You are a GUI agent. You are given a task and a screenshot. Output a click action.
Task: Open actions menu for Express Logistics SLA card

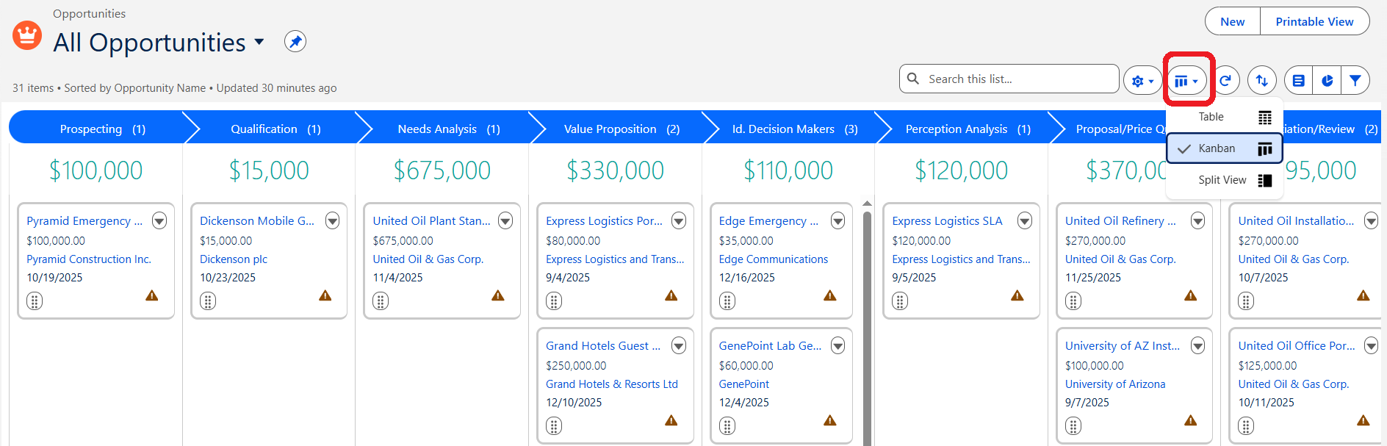coord(1025,220)
